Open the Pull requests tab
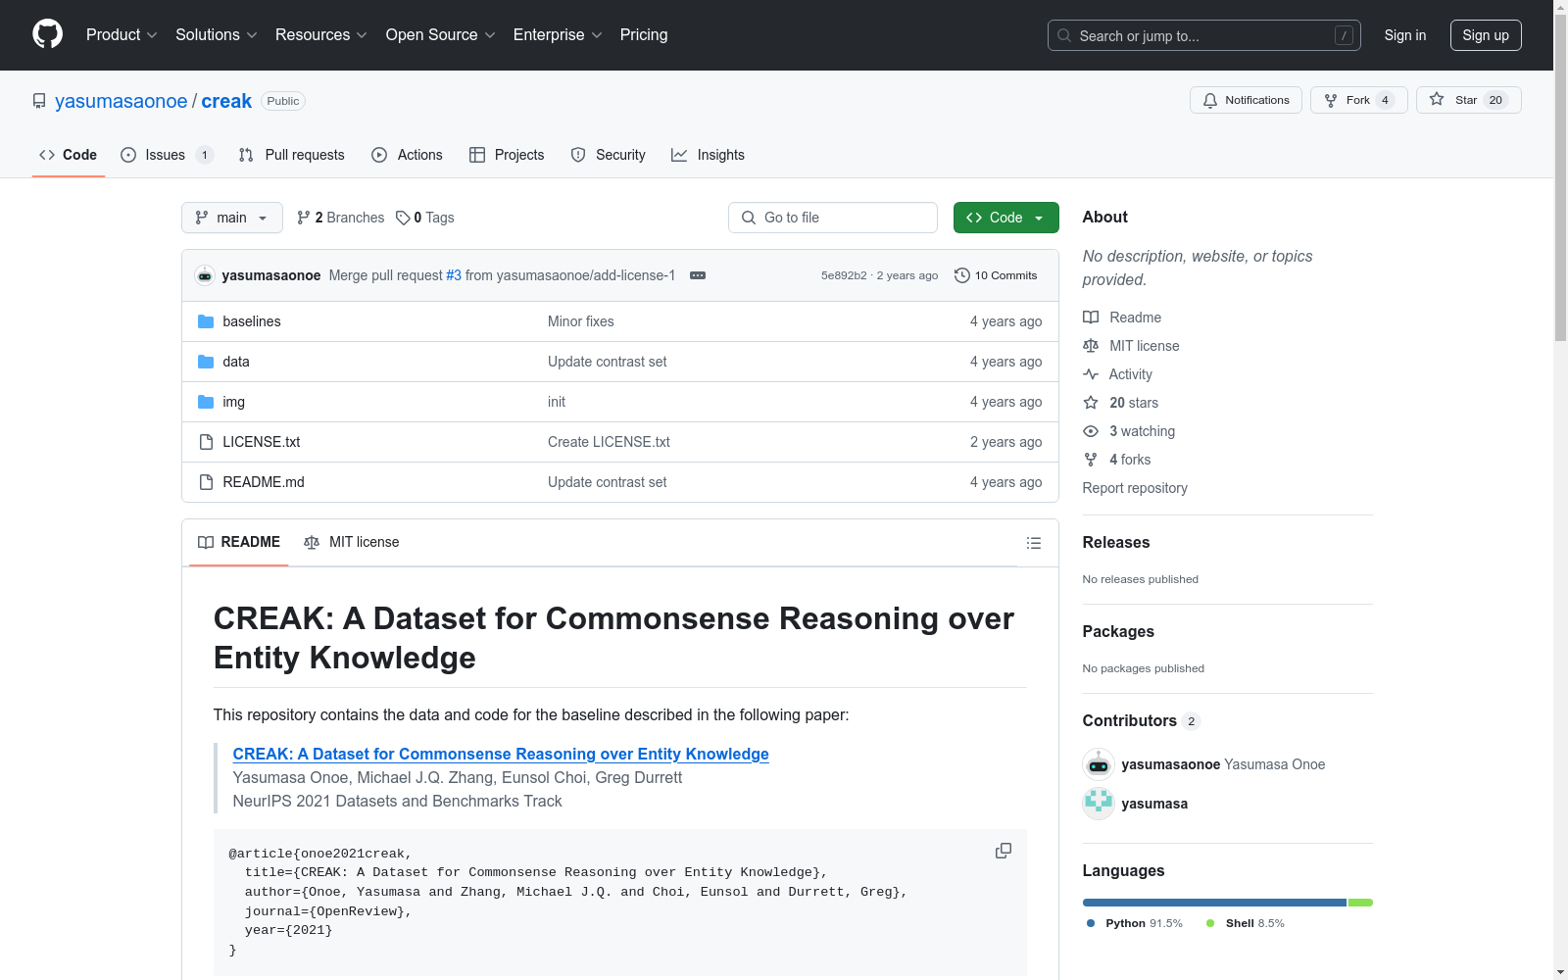Image resolution: width=1568 pixels, height=980 pixels. [x=292, y=155]
